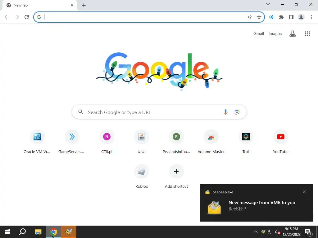
Task: Open the clock showing 9:15 PM
Action: pyautogui.click(x=292, y=232)
